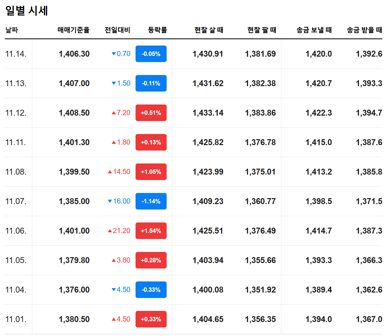
Task: Click the remittance receive rate 1,371.5
Action: [x=369, y=201]
